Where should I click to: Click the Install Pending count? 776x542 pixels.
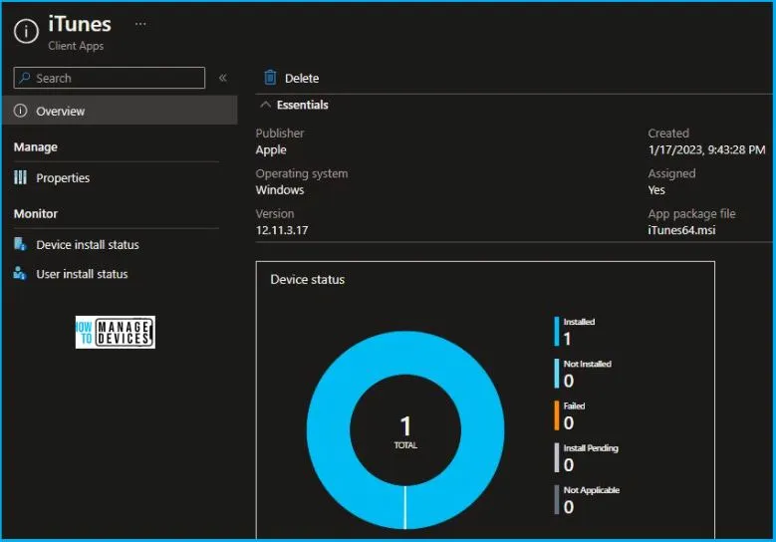pyautogui.click(x=569, y=464)
